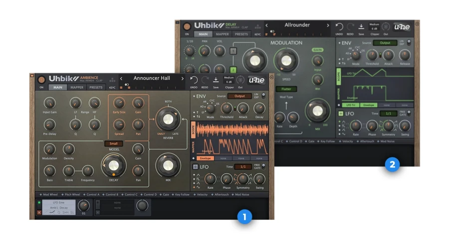Switch to PRESETS tab in Ambience

pos(96,87)
